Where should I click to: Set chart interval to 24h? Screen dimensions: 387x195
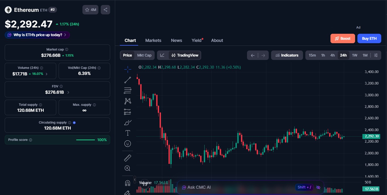point(343,55)
